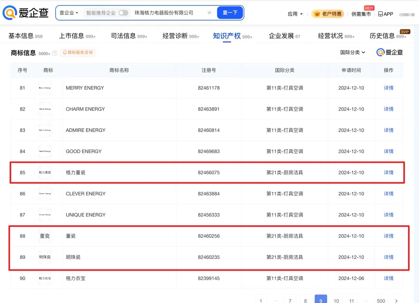419x303 pixels.
Task: Switch to the 经营状况 tab
Action: [x=336, y=36]
